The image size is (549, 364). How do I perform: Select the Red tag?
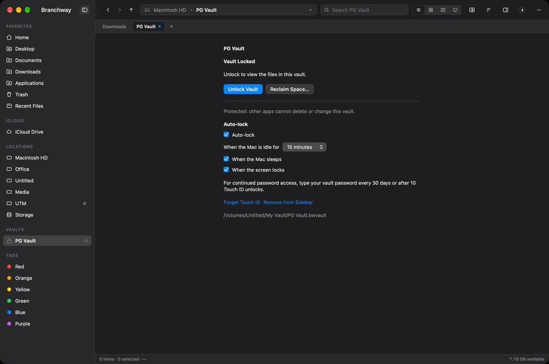(x=47, y=267)
